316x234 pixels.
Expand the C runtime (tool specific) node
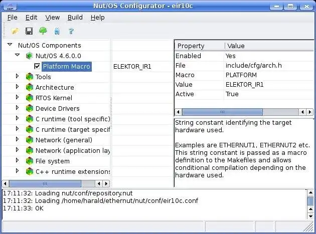point(18,118)
